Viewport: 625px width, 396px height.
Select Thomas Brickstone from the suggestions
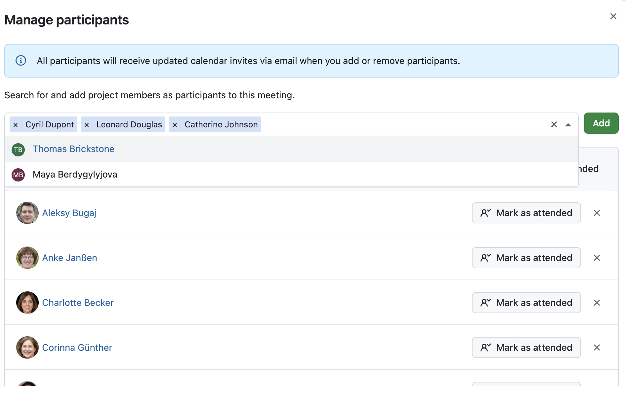[73, 149]
